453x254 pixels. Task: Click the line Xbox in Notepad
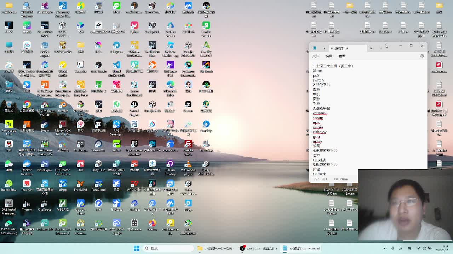tap(317, 71)
